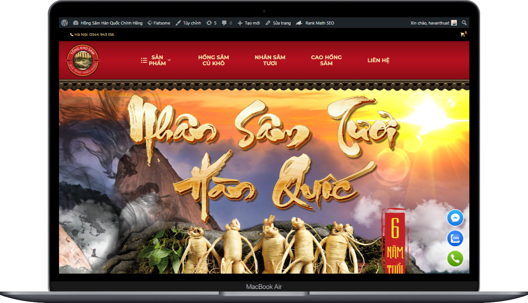Click the Sản Phẩm list icon
528x303 pixels.
click(144, 60)
